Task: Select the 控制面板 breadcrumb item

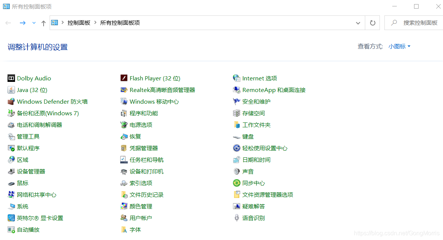Action: [x=79, y=23]
